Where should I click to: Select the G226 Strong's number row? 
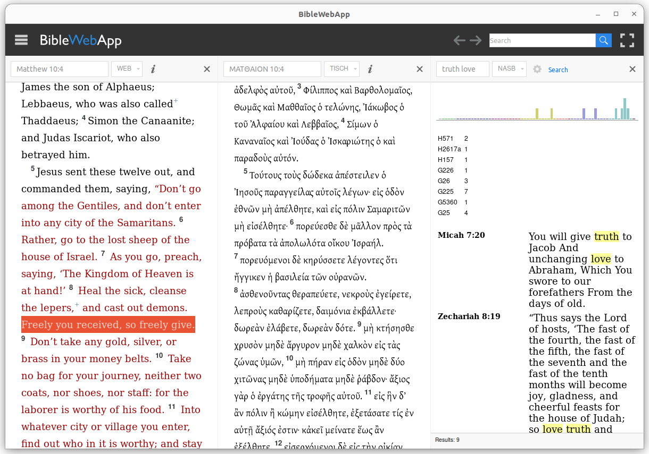coord(453,170)
